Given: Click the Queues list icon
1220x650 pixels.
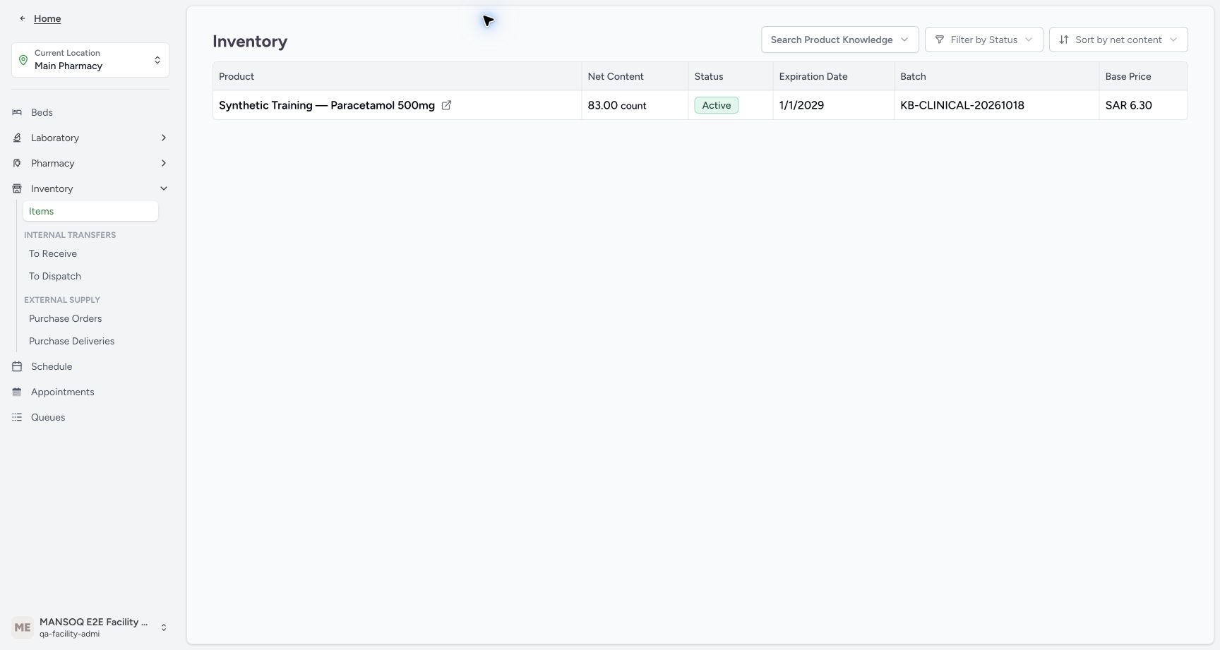Looking at the screenshot, I should click(17, 417).
